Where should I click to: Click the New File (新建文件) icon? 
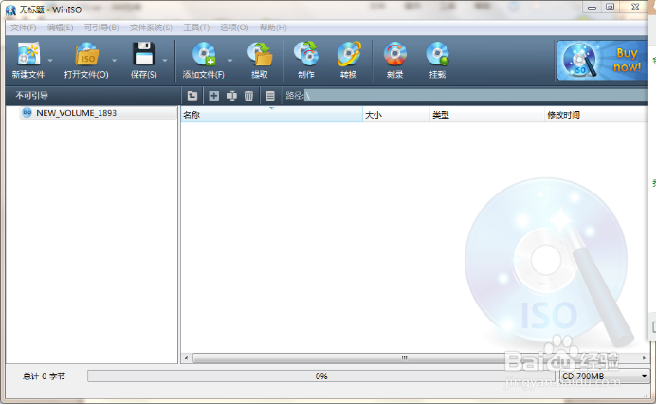tap(28, 53)
